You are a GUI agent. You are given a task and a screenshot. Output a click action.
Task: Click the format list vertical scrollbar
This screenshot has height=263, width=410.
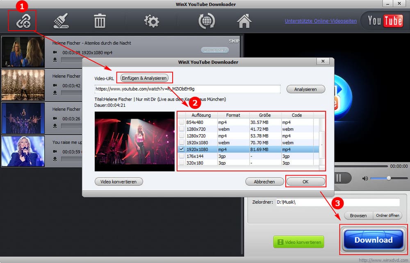(322, 145)
